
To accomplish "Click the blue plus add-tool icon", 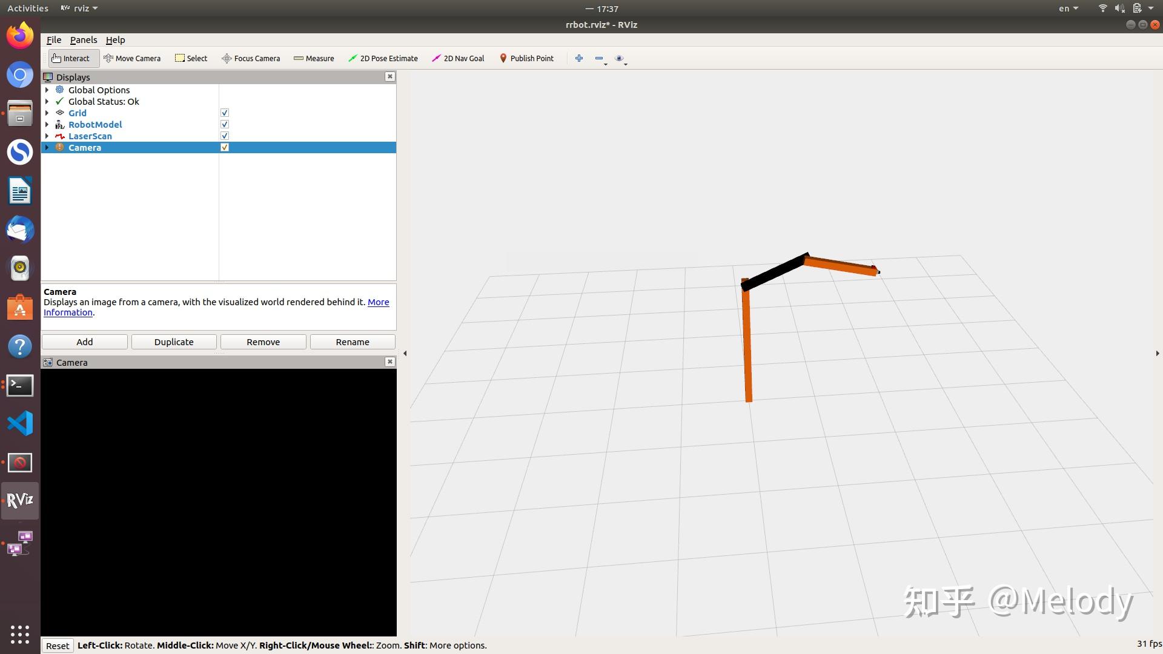I will pyautogui.click(x=579, y=58).
